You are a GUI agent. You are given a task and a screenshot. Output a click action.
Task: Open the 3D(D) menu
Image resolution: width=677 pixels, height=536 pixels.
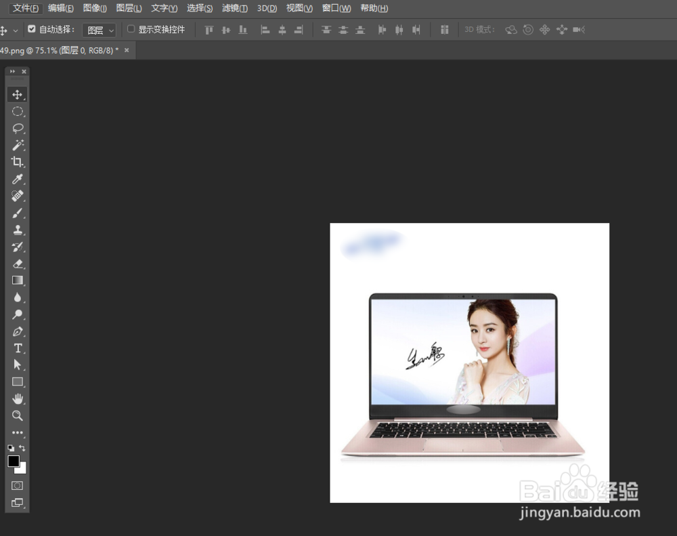pyautogui.click(x=267, y=8)
